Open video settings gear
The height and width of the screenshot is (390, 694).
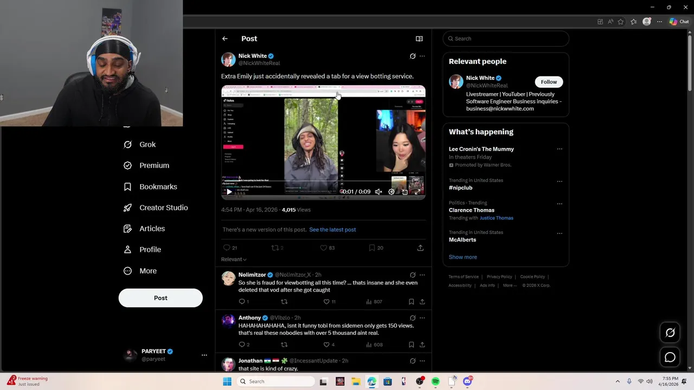(391, 192)
